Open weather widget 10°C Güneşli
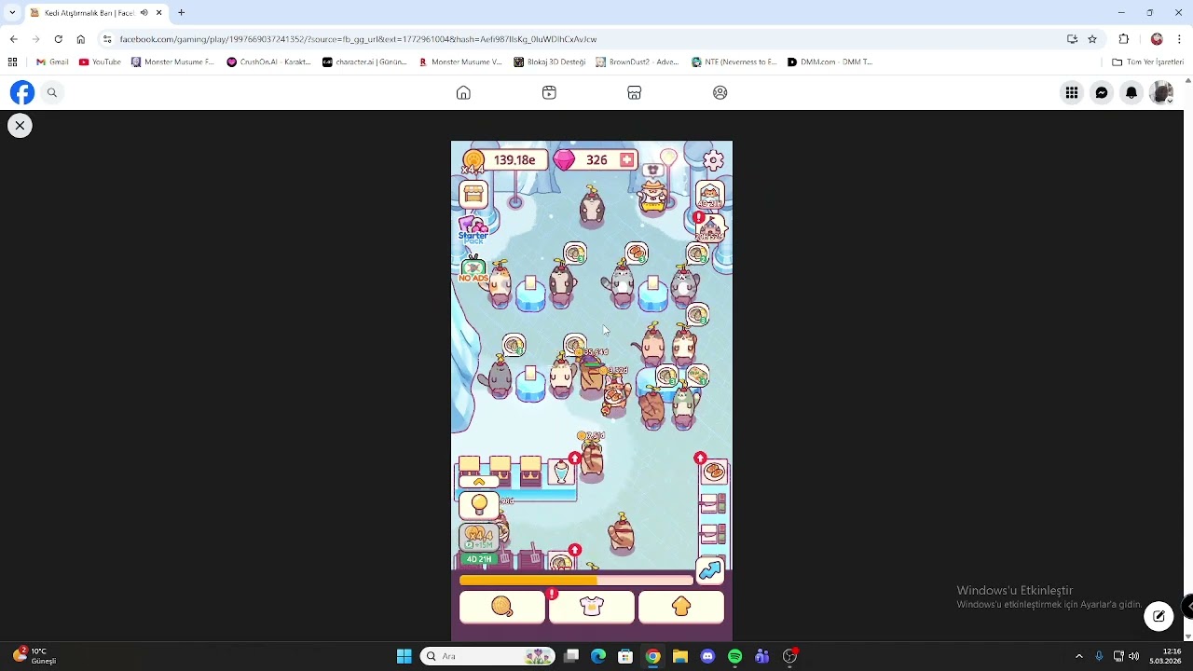 click(35, 656)
